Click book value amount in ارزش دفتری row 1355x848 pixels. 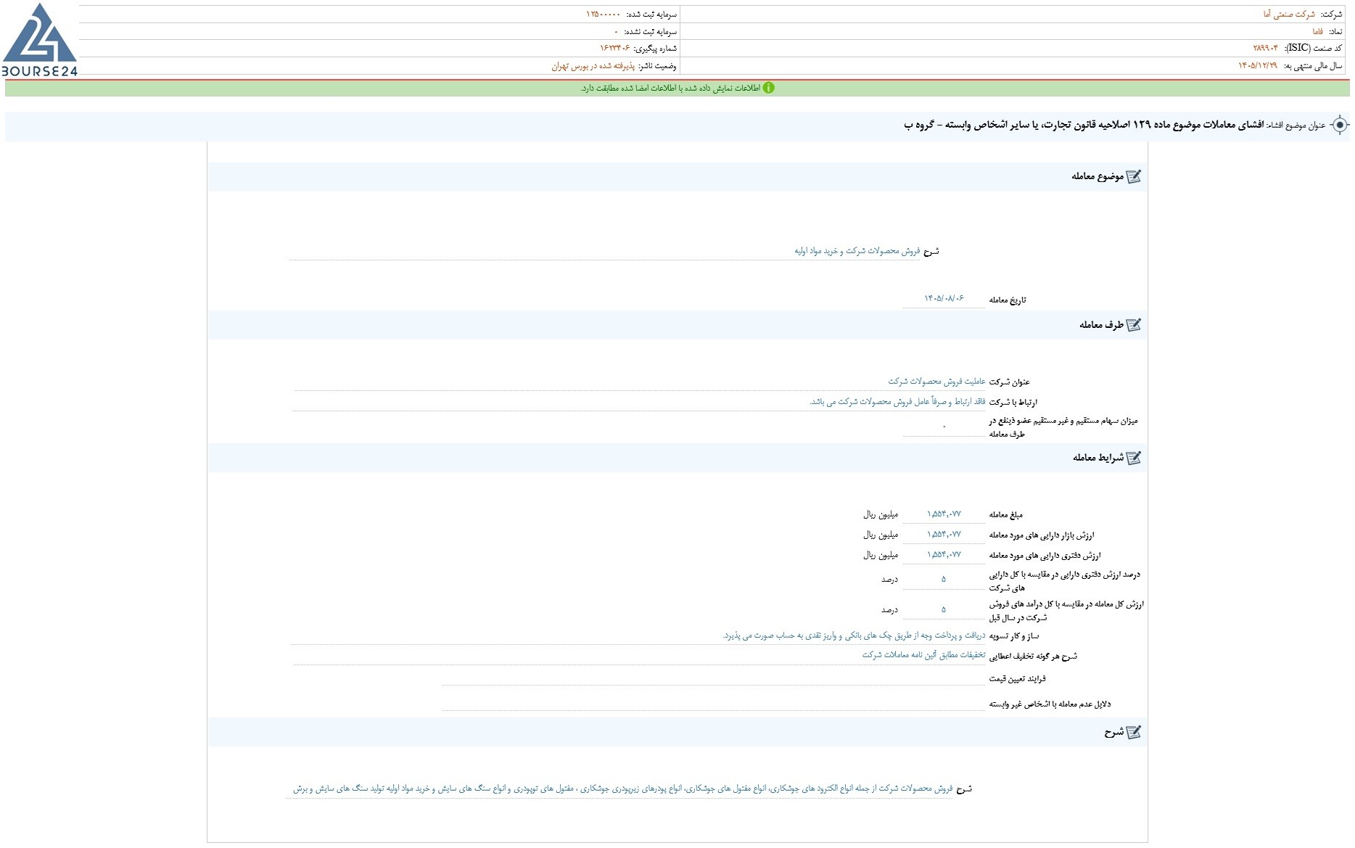(944, 555)
